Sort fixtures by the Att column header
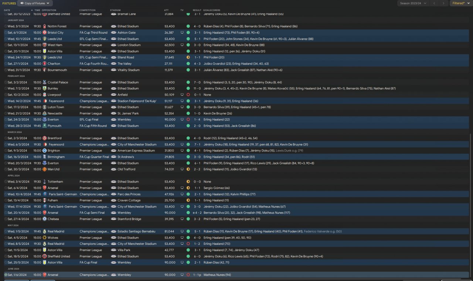 point(166,10)
